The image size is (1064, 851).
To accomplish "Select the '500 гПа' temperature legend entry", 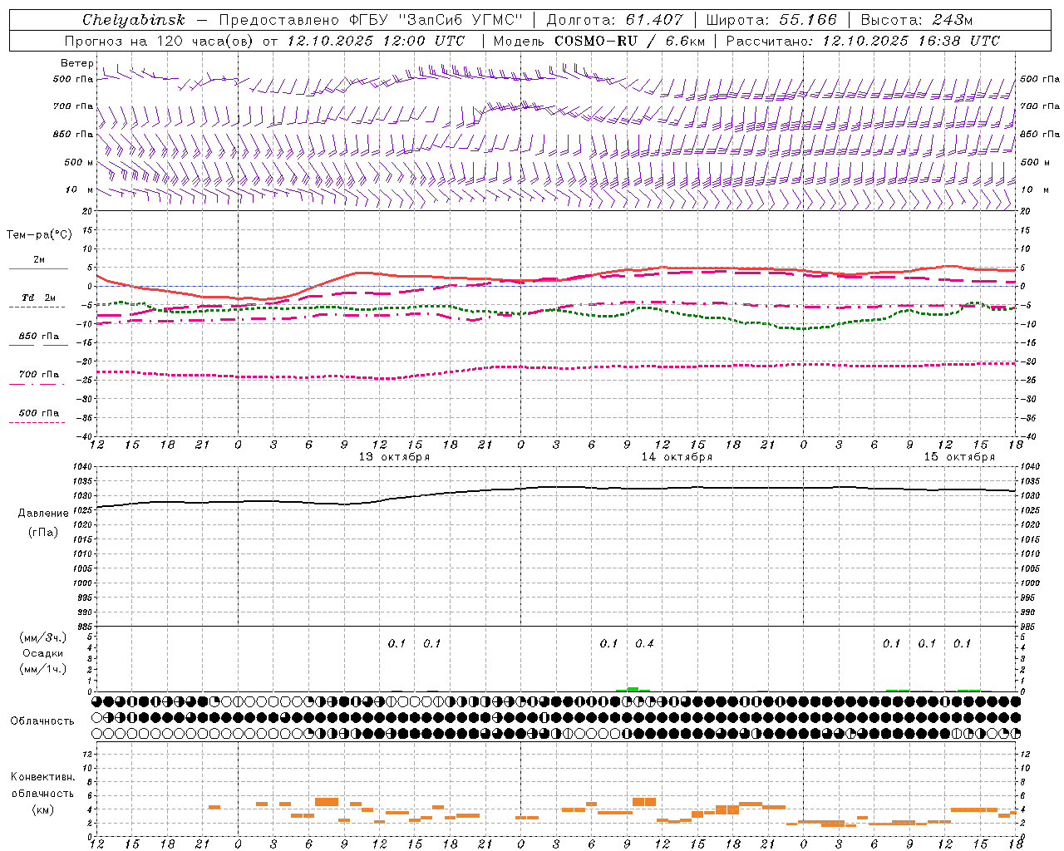I will click(x=39, y=413).
